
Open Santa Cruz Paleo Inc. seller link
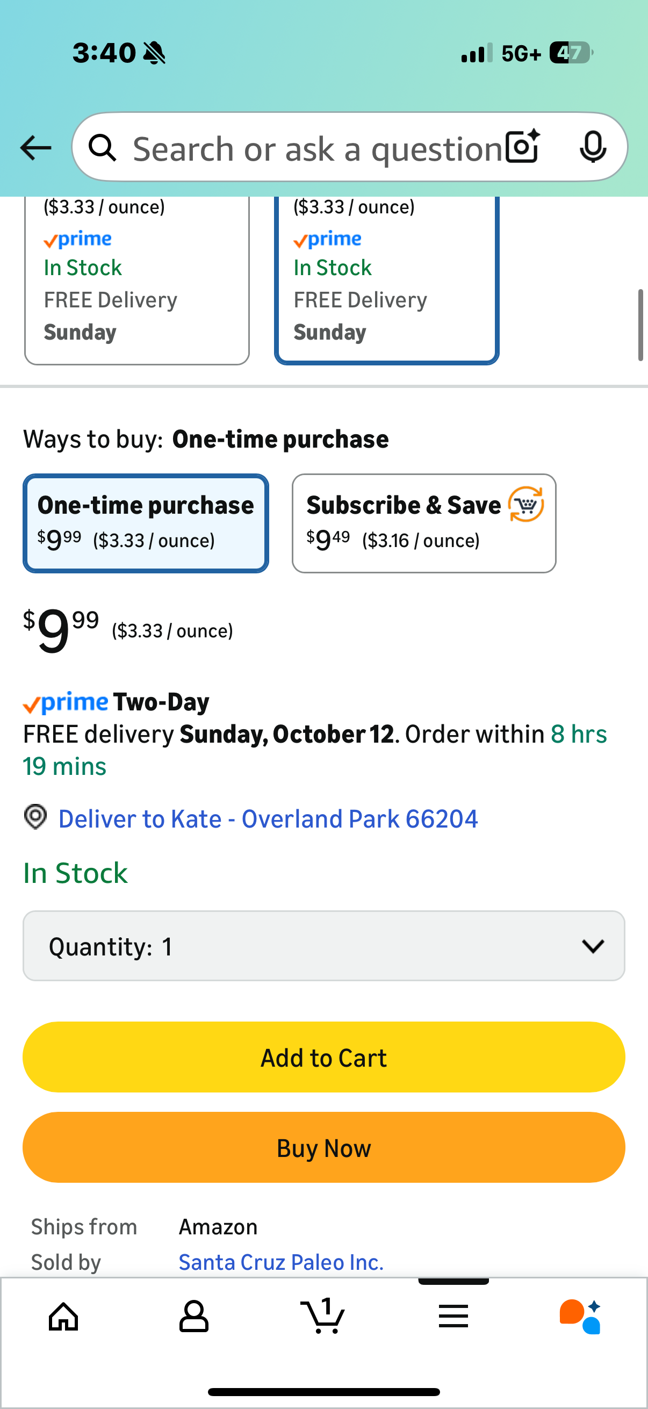(x=281, y=1262)
